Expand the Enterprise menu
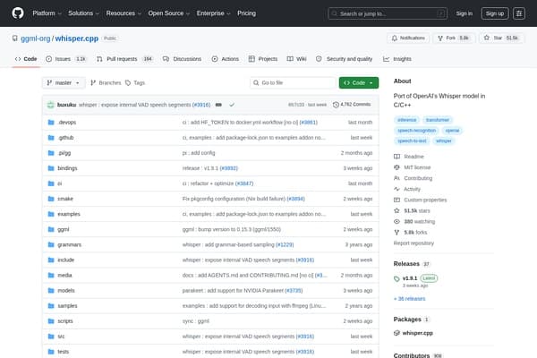537x358 pixels. pos(213,13)
